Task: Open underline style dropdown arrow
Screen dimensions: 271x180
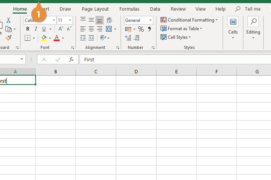Action: pos(51,29)
